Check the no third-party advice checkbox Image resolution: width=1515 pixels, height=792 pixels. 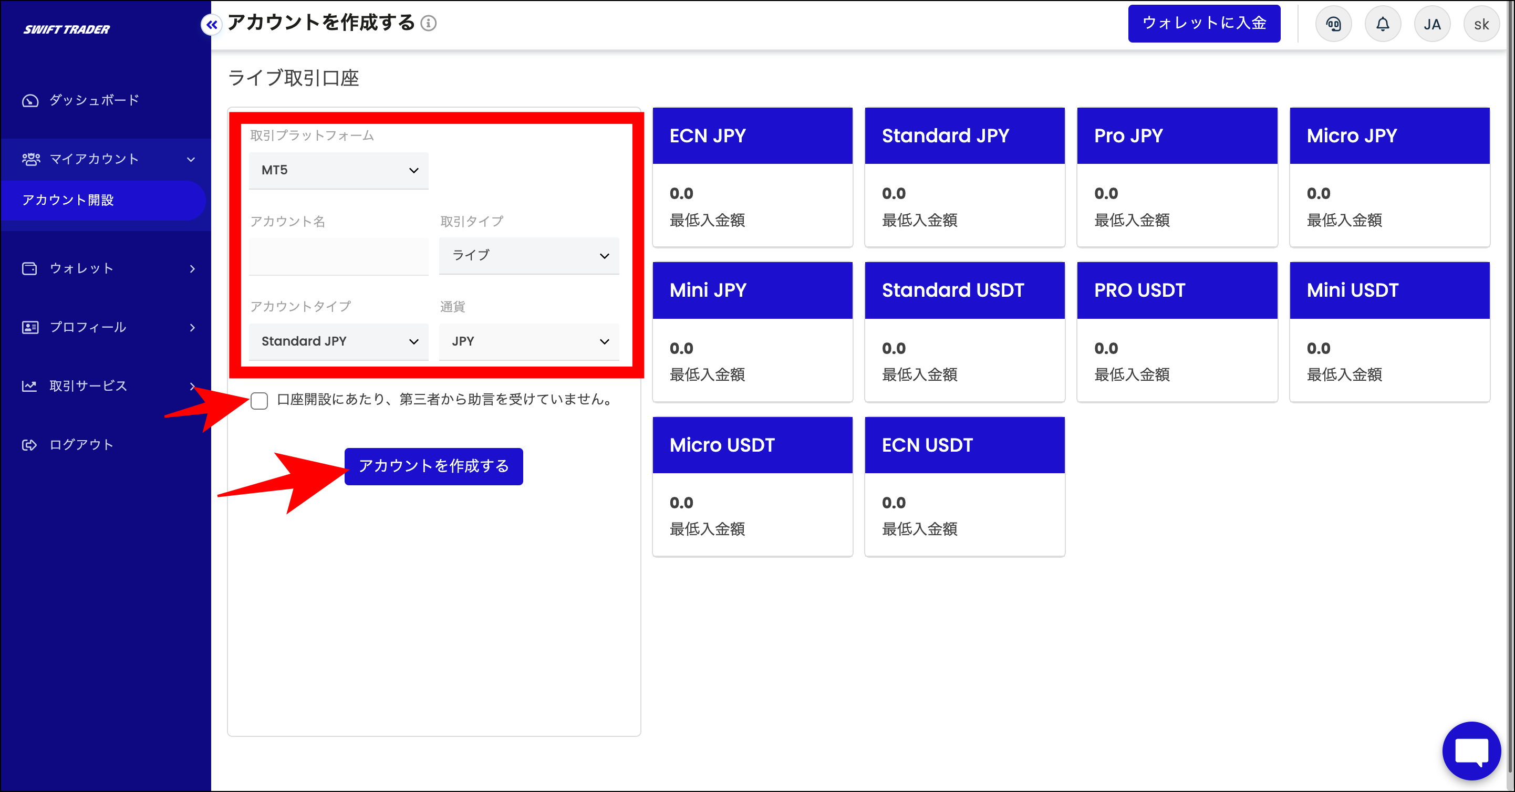click(x=260, y=400)
